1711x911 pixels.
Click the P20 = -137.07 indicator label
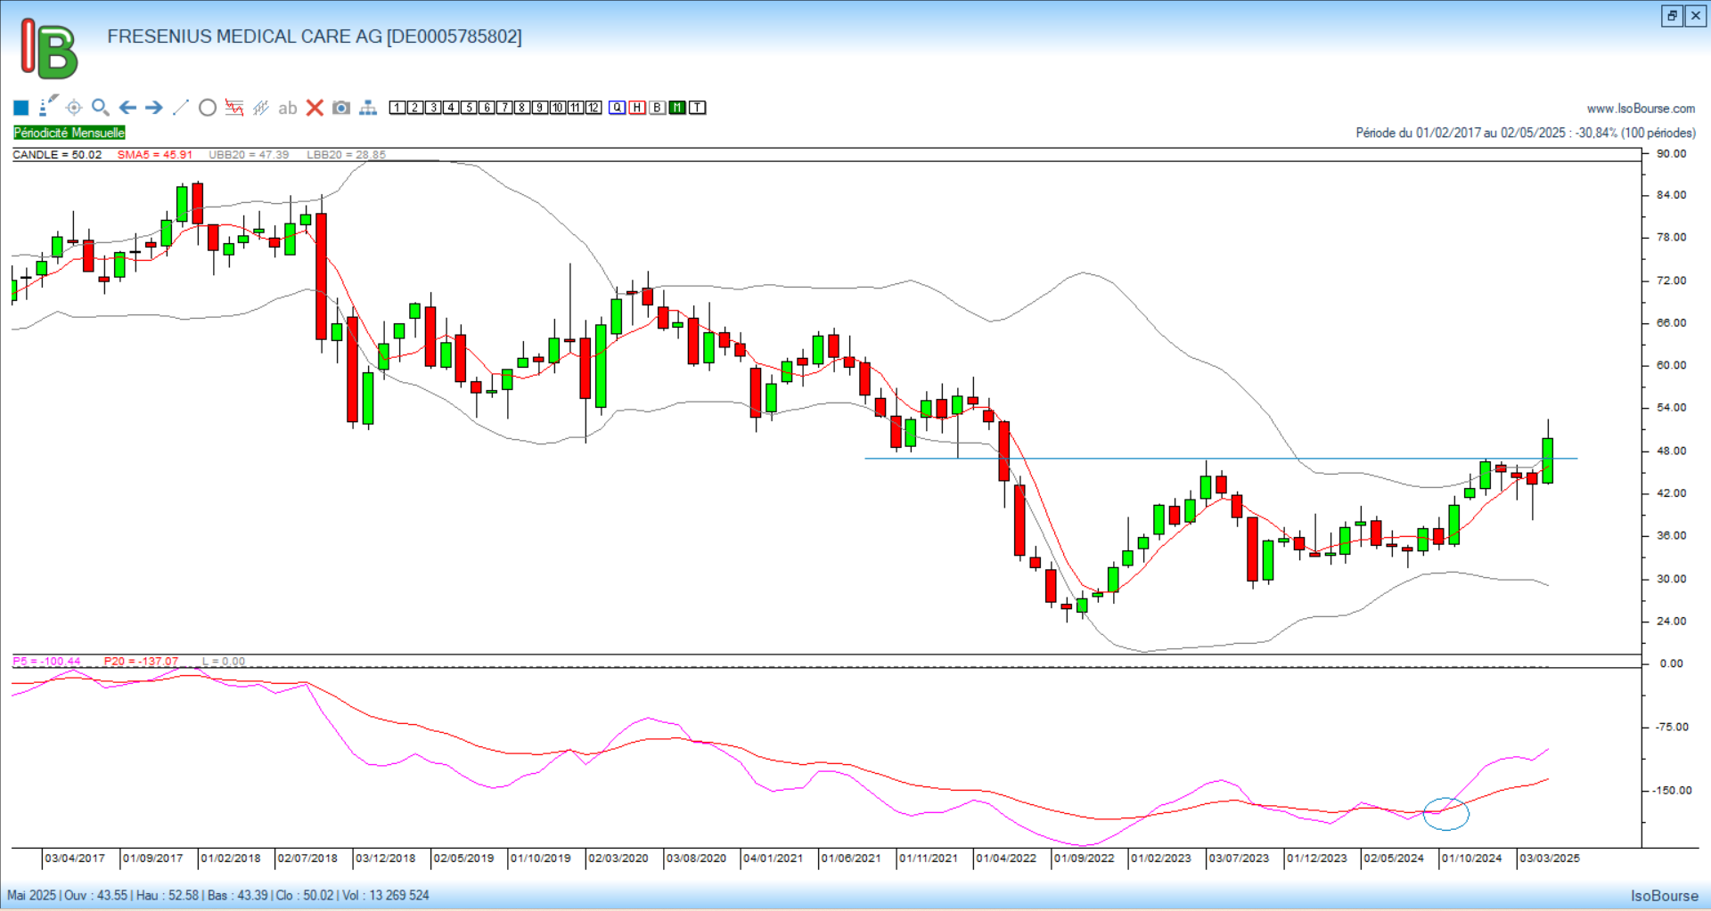coord(141,662)
